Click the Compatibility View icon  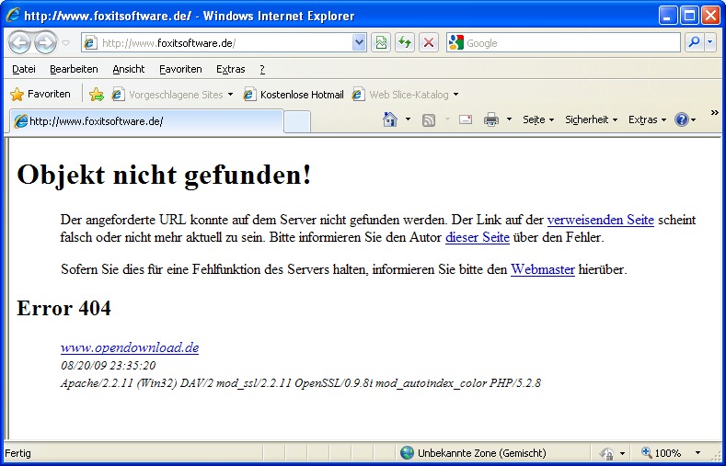coord(381,43)
